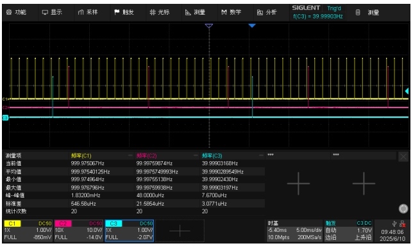Remove the 频率(C1) measurement with its dash button
The height and width of the screenshot is (248, 413).
click(x=130, y=155)
